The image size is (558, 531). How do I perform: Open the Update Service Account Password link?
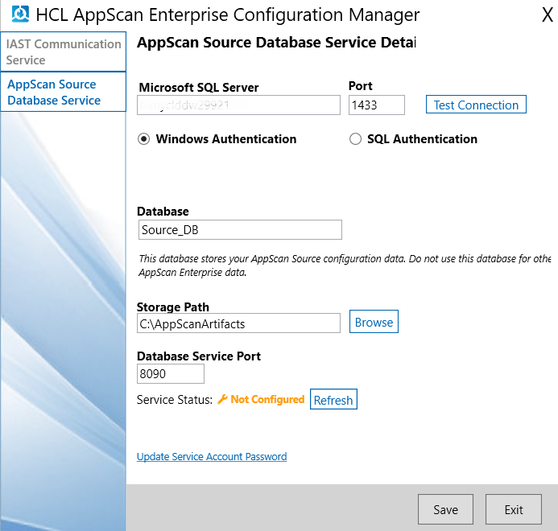(212, 456)
